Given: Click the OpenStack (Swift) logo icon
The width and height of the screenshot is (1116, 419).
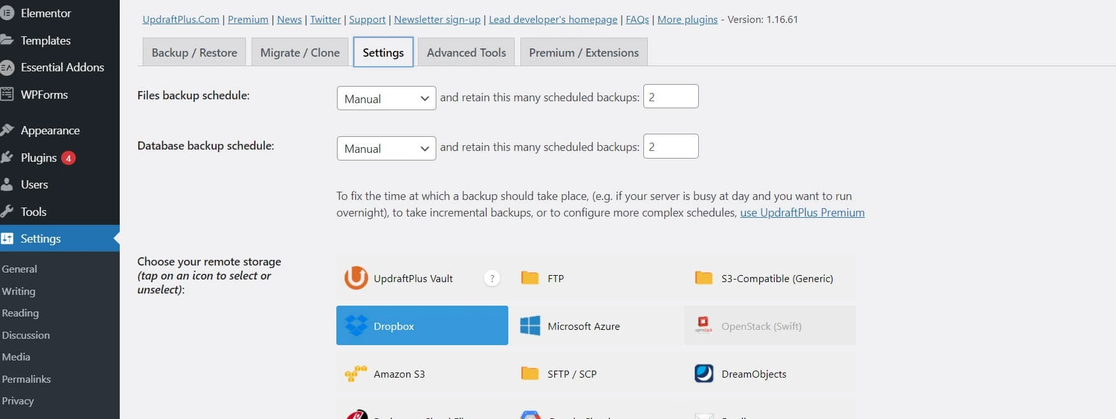Looking at the screenshot, I should point(704,325).
